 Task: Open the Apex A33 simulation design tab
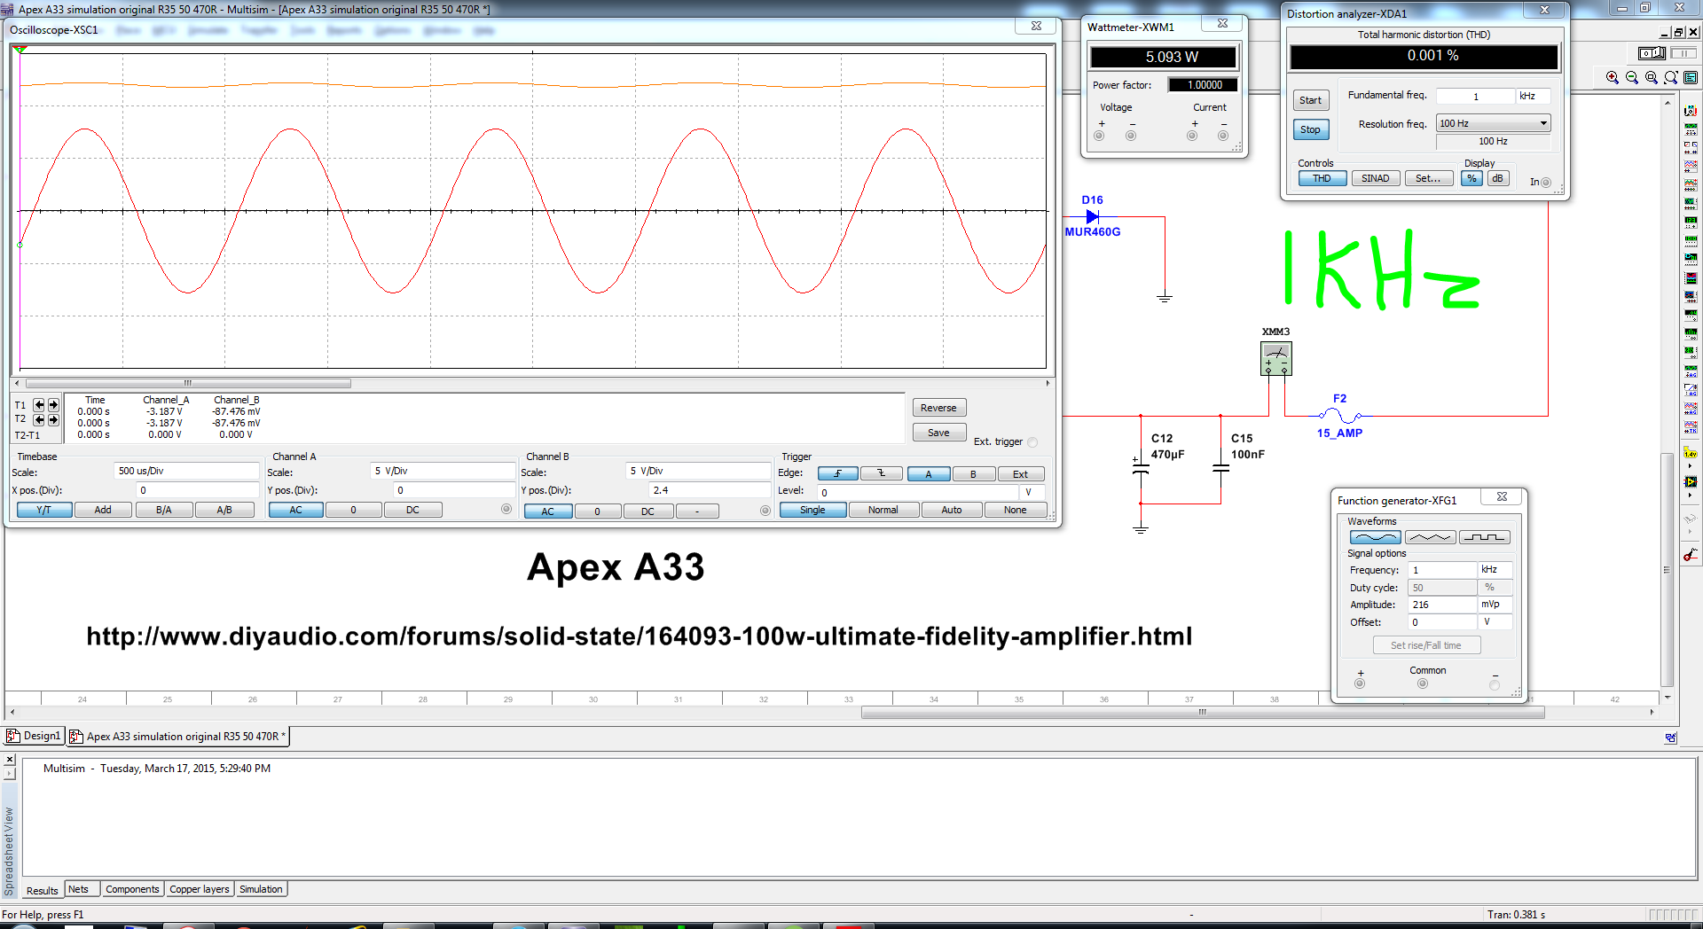coord(178,736)
